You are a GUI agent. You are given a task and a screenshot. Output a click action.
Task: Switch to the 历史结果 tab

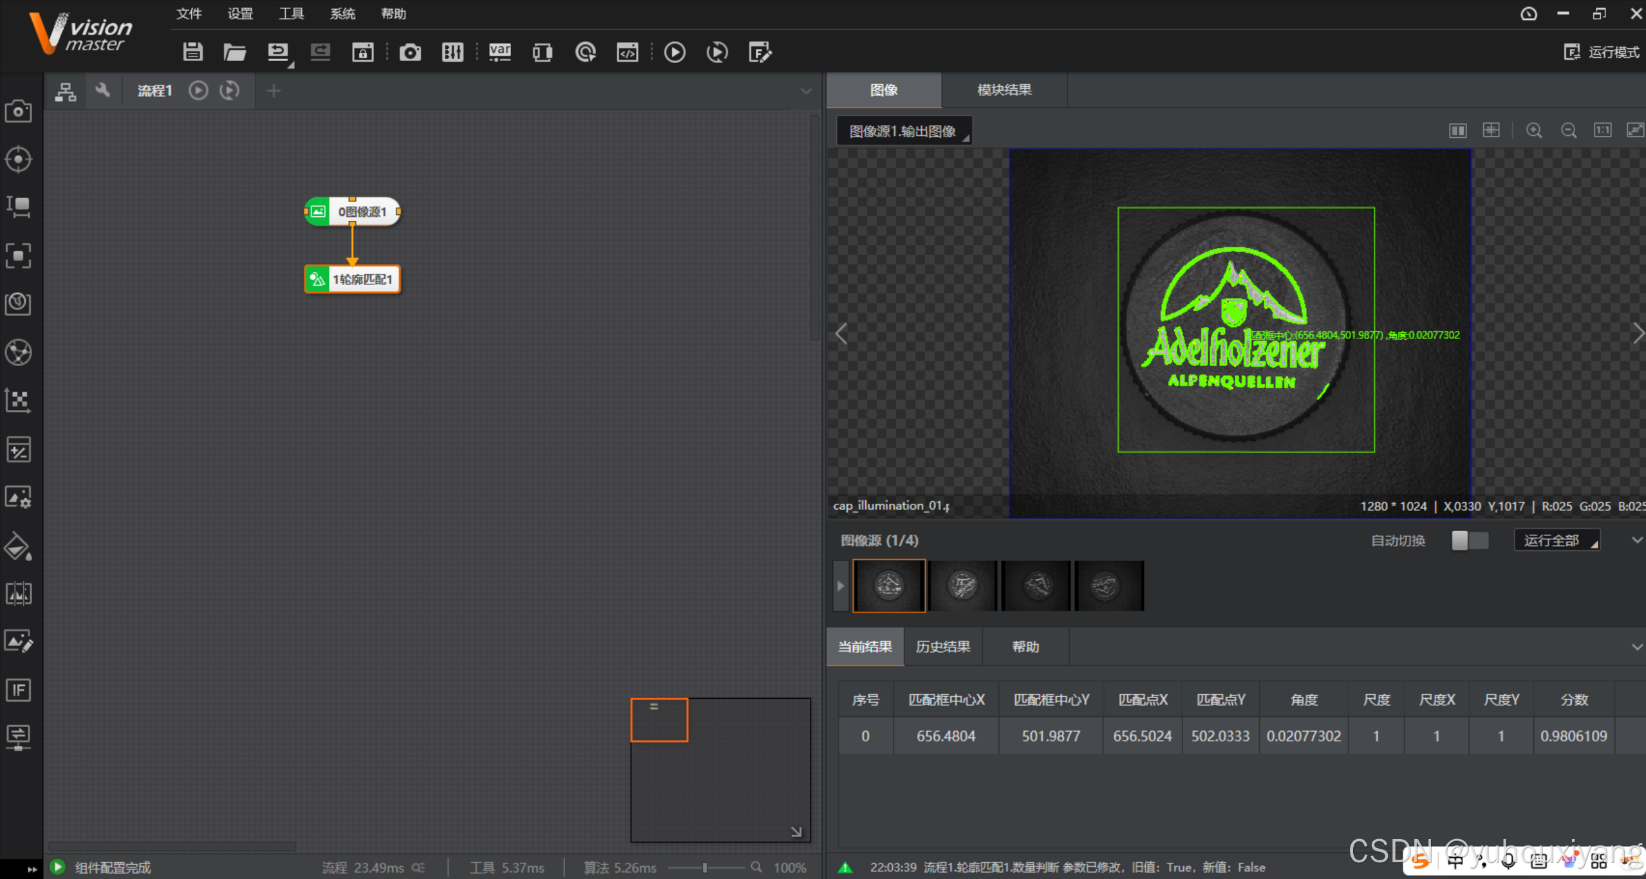942,647
